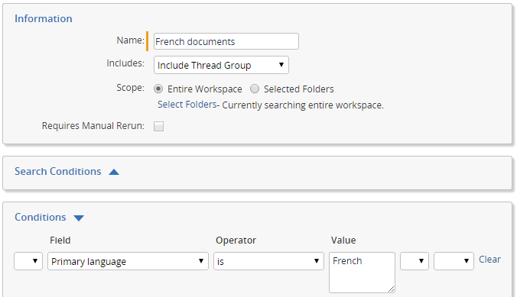Click the Clear link
Screen dimensions: 517x297
tap(489, 260)
